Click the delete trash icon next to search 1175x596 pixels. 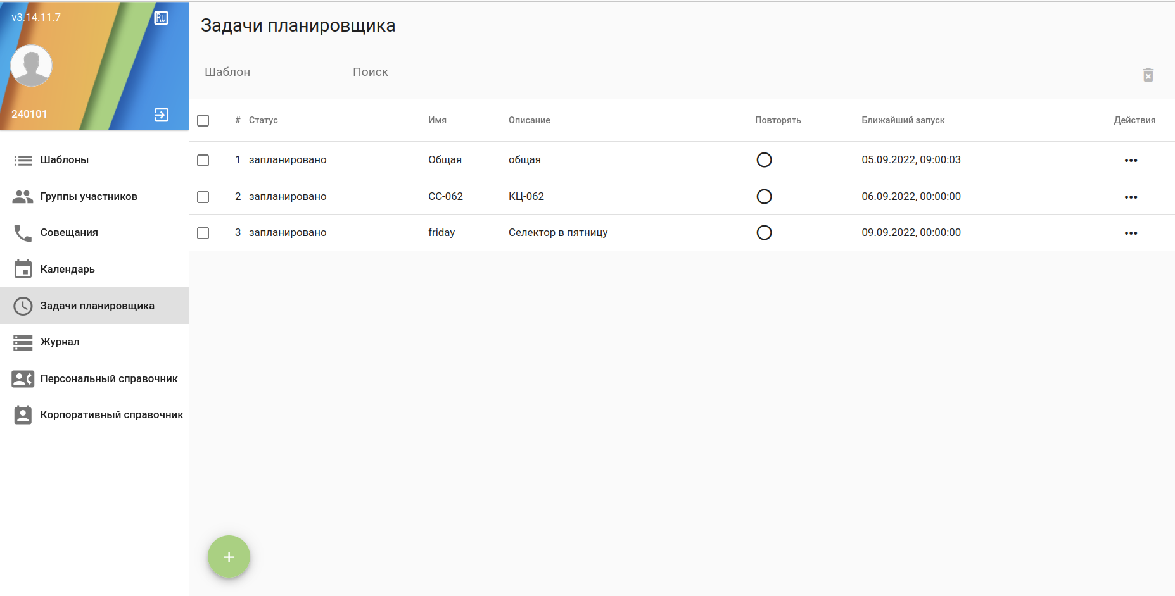[x=1148, y=75]
